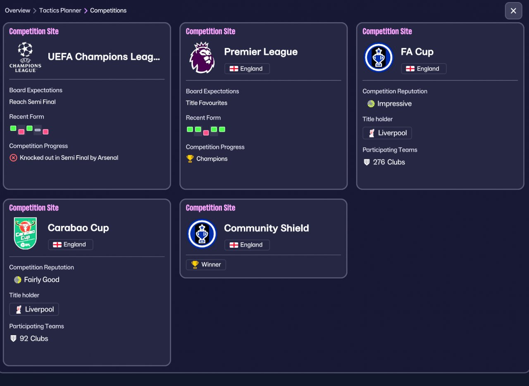This screenshot has width=529, height=386.
Task: Open the Overview breadcrumb
Action: (x=17, y=10)
